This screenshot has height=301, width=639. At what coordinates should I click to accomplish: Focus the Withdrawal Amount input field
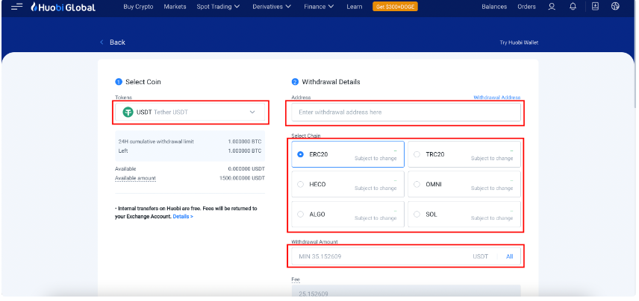pos(406,256)
